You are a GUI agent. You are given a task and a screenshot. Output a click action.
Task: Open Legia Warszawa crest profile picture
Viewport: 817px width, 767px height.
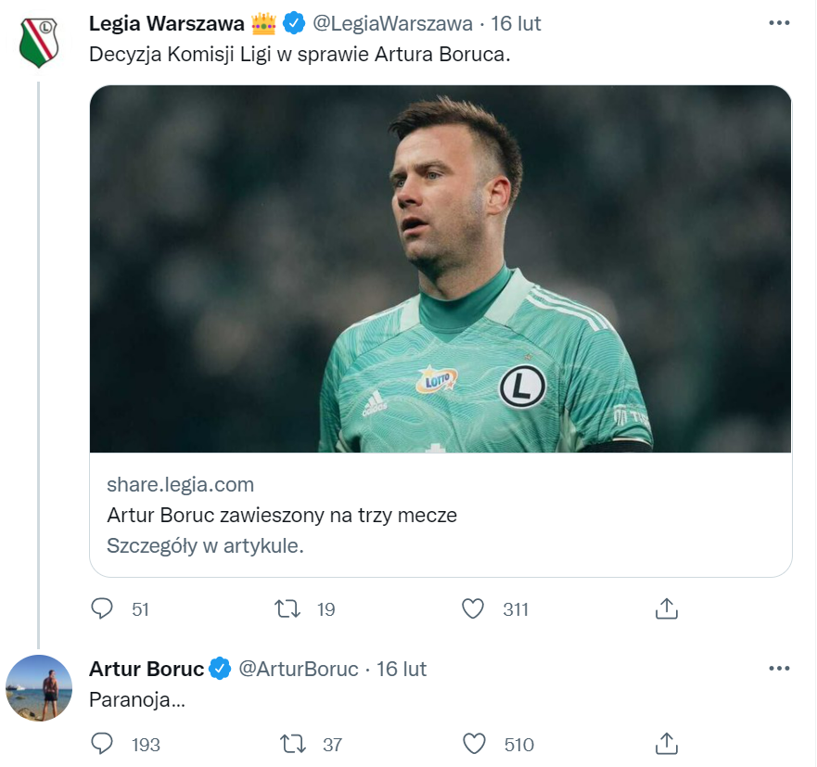click(38, 42)
